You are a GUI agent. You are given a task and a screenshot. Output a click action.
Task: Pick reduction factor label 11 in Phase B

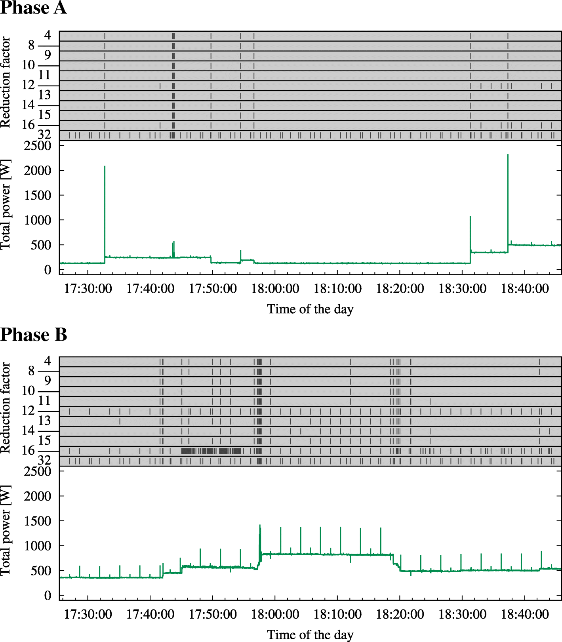pos(44,400)
